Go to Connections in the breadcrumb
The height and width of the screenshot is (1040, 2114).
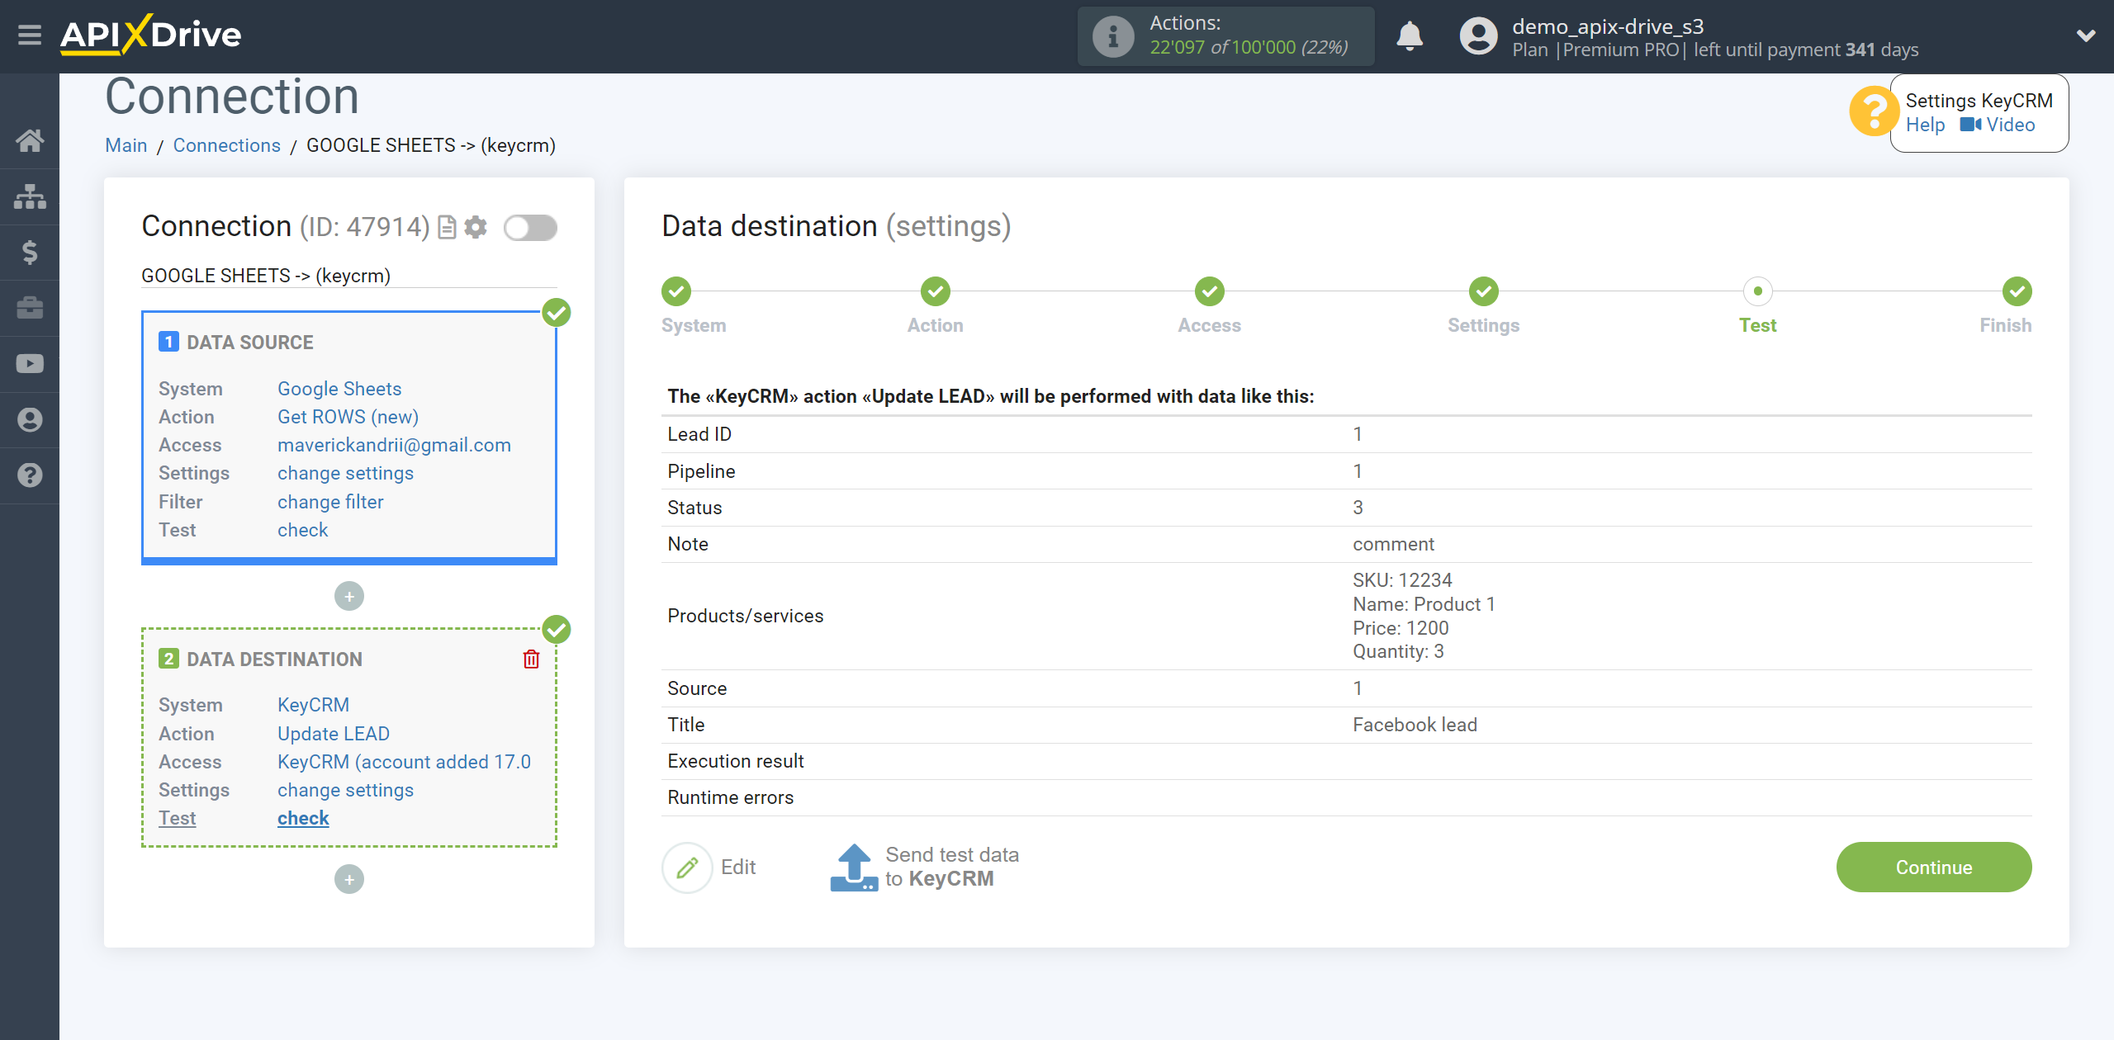click(226, 146)
